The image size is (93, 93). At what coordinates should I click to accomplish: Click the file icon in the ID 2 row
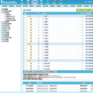click(x=31, y=19)
